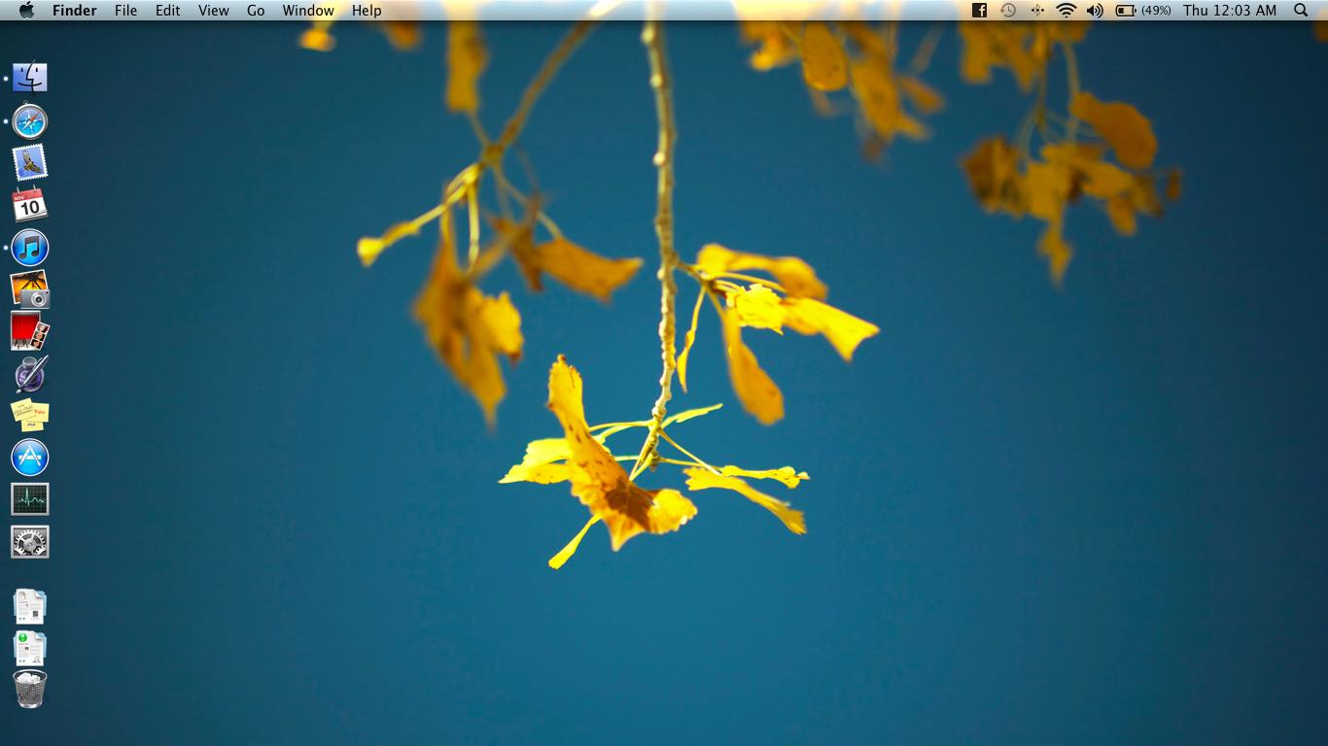Open the File menu
This screenshot has height=746, width=1328.
pos(125,11)
